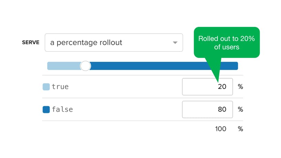Click the "a percentage rollout" text
This screenshot has width=281, height=158.
pos(86,43)
